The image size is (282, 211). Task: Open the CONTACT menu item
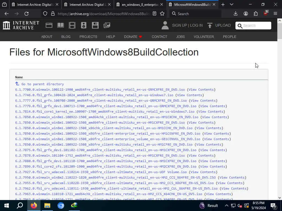(x=159, y=37)
